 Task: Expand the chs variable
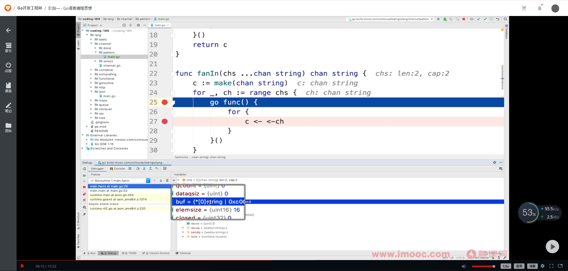tap(179, 180)
